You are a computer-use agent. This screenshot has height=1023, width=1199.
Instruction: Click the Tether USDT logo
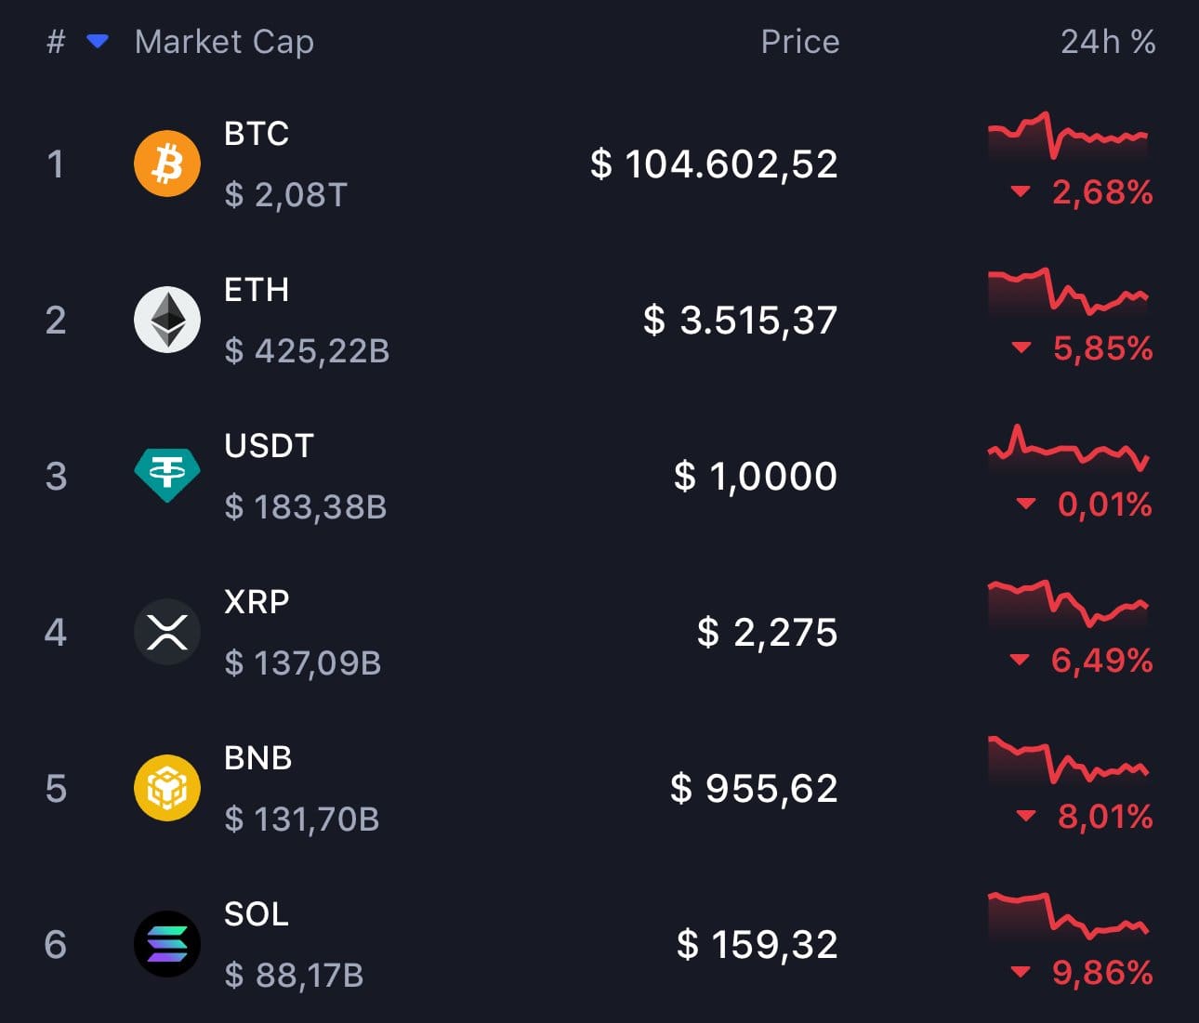(167, 475)
